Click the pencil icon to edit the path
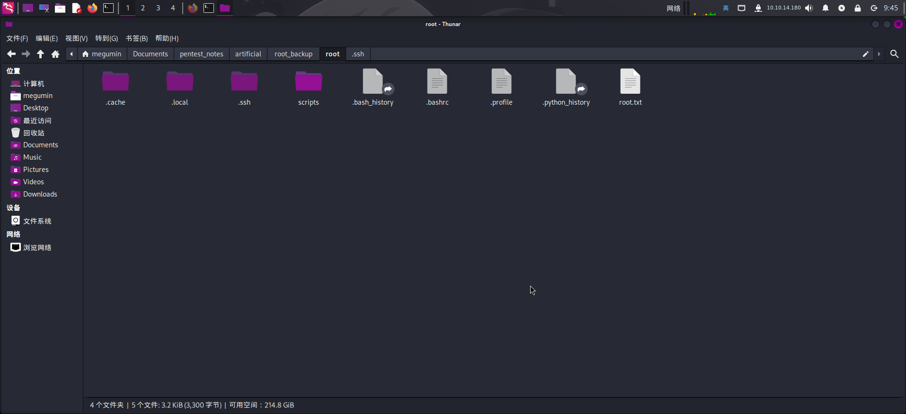906x414 pixels. 866,54
